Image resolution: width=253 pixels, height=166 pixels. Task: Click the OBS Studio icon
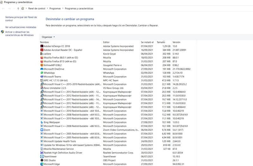[42, 160]
